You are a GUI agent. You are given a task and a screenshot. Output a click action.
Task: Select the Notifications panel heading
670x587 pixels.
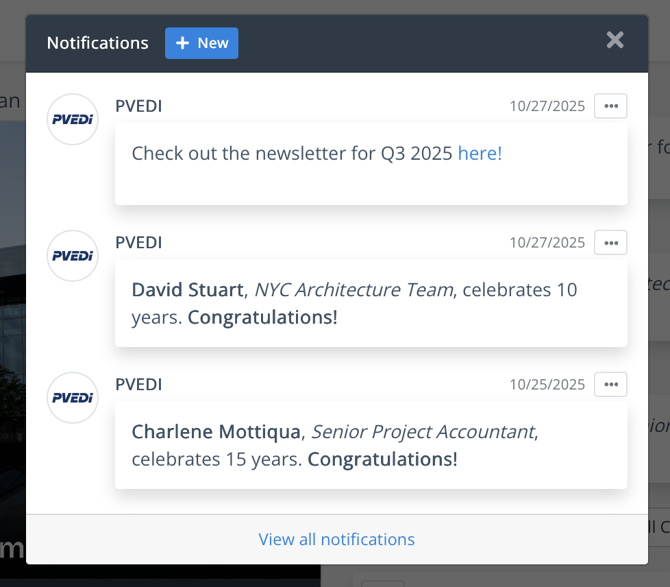tap(97, 43)
